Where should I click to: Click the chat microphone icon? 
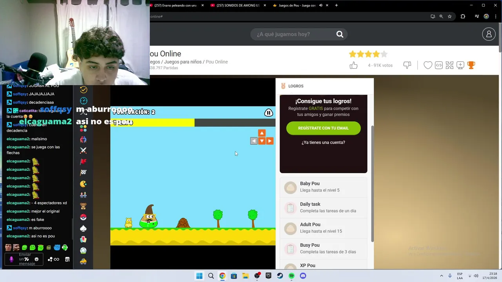click(11, 259)
